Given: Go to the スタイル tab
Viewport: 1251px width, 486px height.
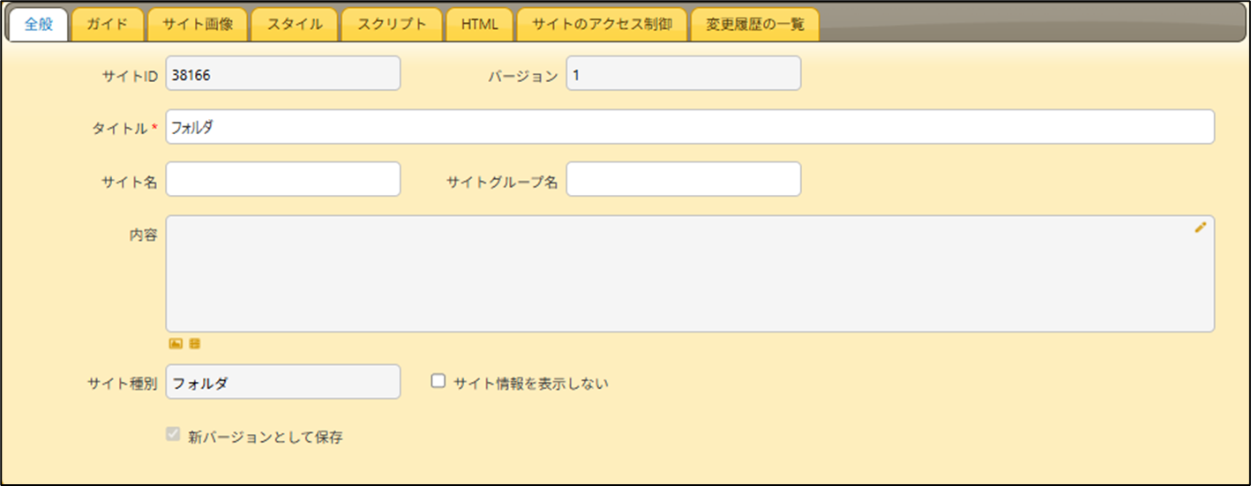Looking at the screenshot, I should 295,25.
